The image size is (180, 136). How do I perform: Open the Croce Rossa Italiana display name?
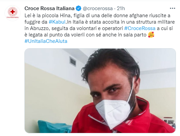point(49,8)
